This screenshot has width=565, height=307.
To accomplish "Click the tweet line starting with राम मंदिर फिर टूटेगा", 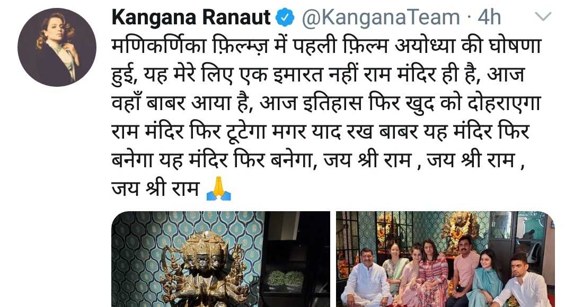I will point(320,132).
